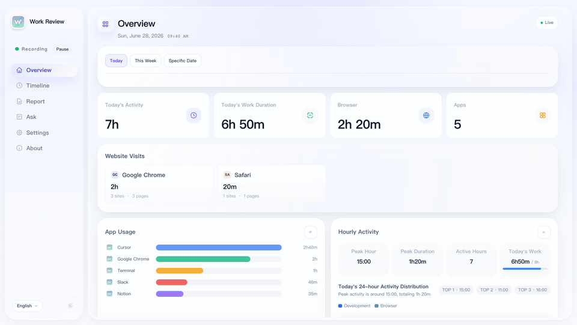577x325 pixels.
Task: Click the About info icon
Action: point(19,148)
